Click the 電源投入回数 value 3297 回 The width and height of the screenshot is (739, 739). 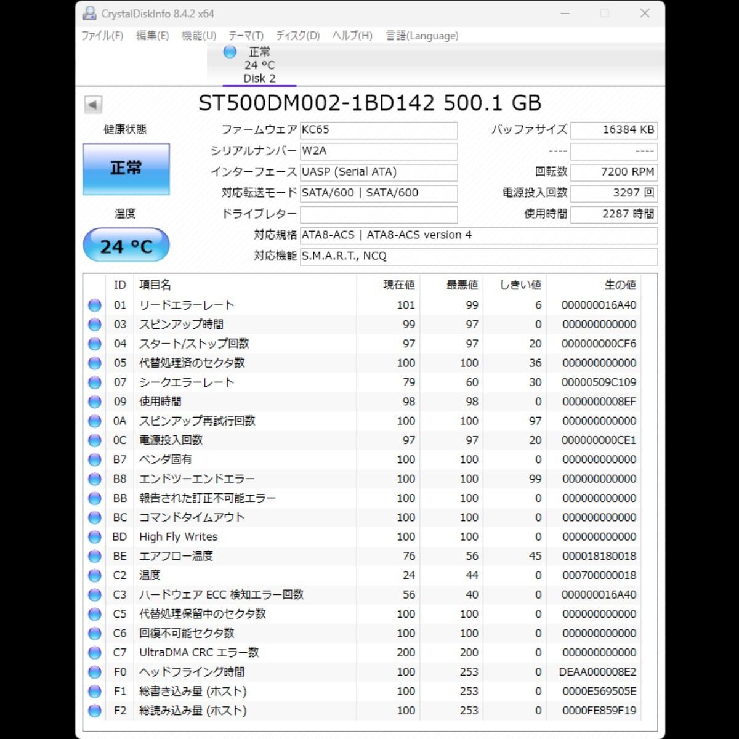[x=614, y=193]
